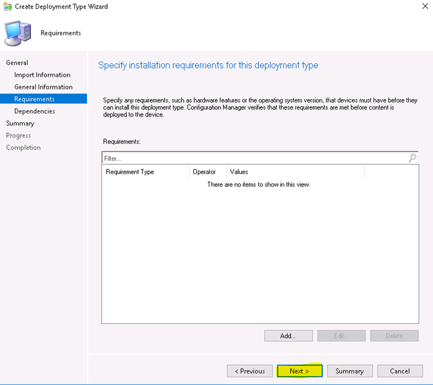Jump to Summary using the bottom button
Screen dimensions: 433x385
349,371
